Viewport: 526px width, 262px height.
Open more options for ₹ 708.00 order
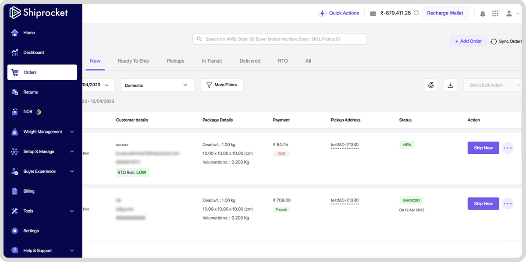[x=508, y=203]
